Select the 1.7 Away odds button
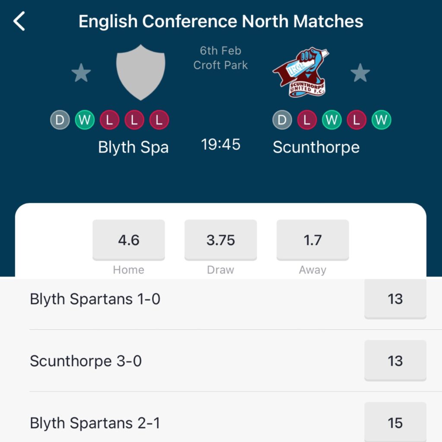The image size is (442, 442). pos(313,240)
